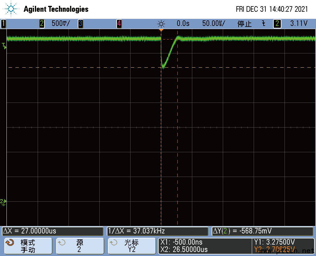This screenshot has width=316, height=256.
Task: Click the falling edge trigger slope icon
Action: (x=263, y=23)
